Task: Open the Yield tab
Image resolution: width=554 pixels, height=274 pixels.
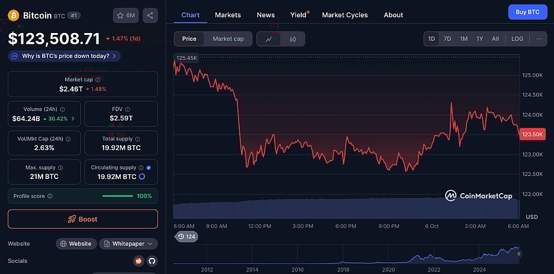Action: (298, 15)
